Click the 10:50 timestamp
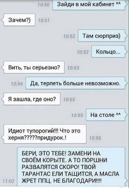 (44, 5)
